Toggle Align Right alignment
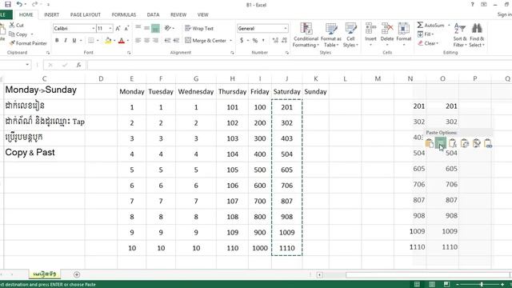 (x=155, y=41)
